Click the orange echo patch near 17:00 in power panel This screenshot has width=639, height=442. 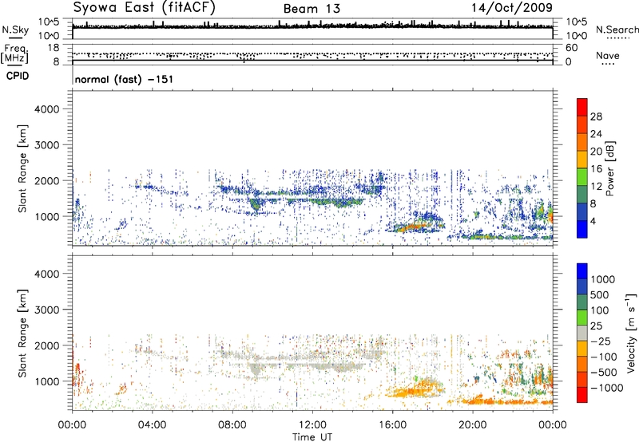pos(412,227)
